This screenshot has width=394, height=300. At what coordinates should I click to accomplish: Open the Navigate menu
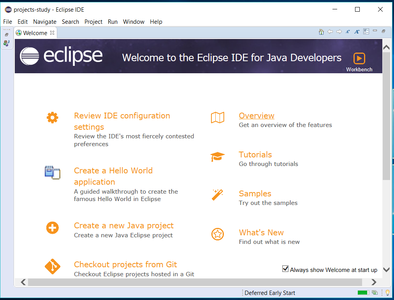(x=45, y=22)
